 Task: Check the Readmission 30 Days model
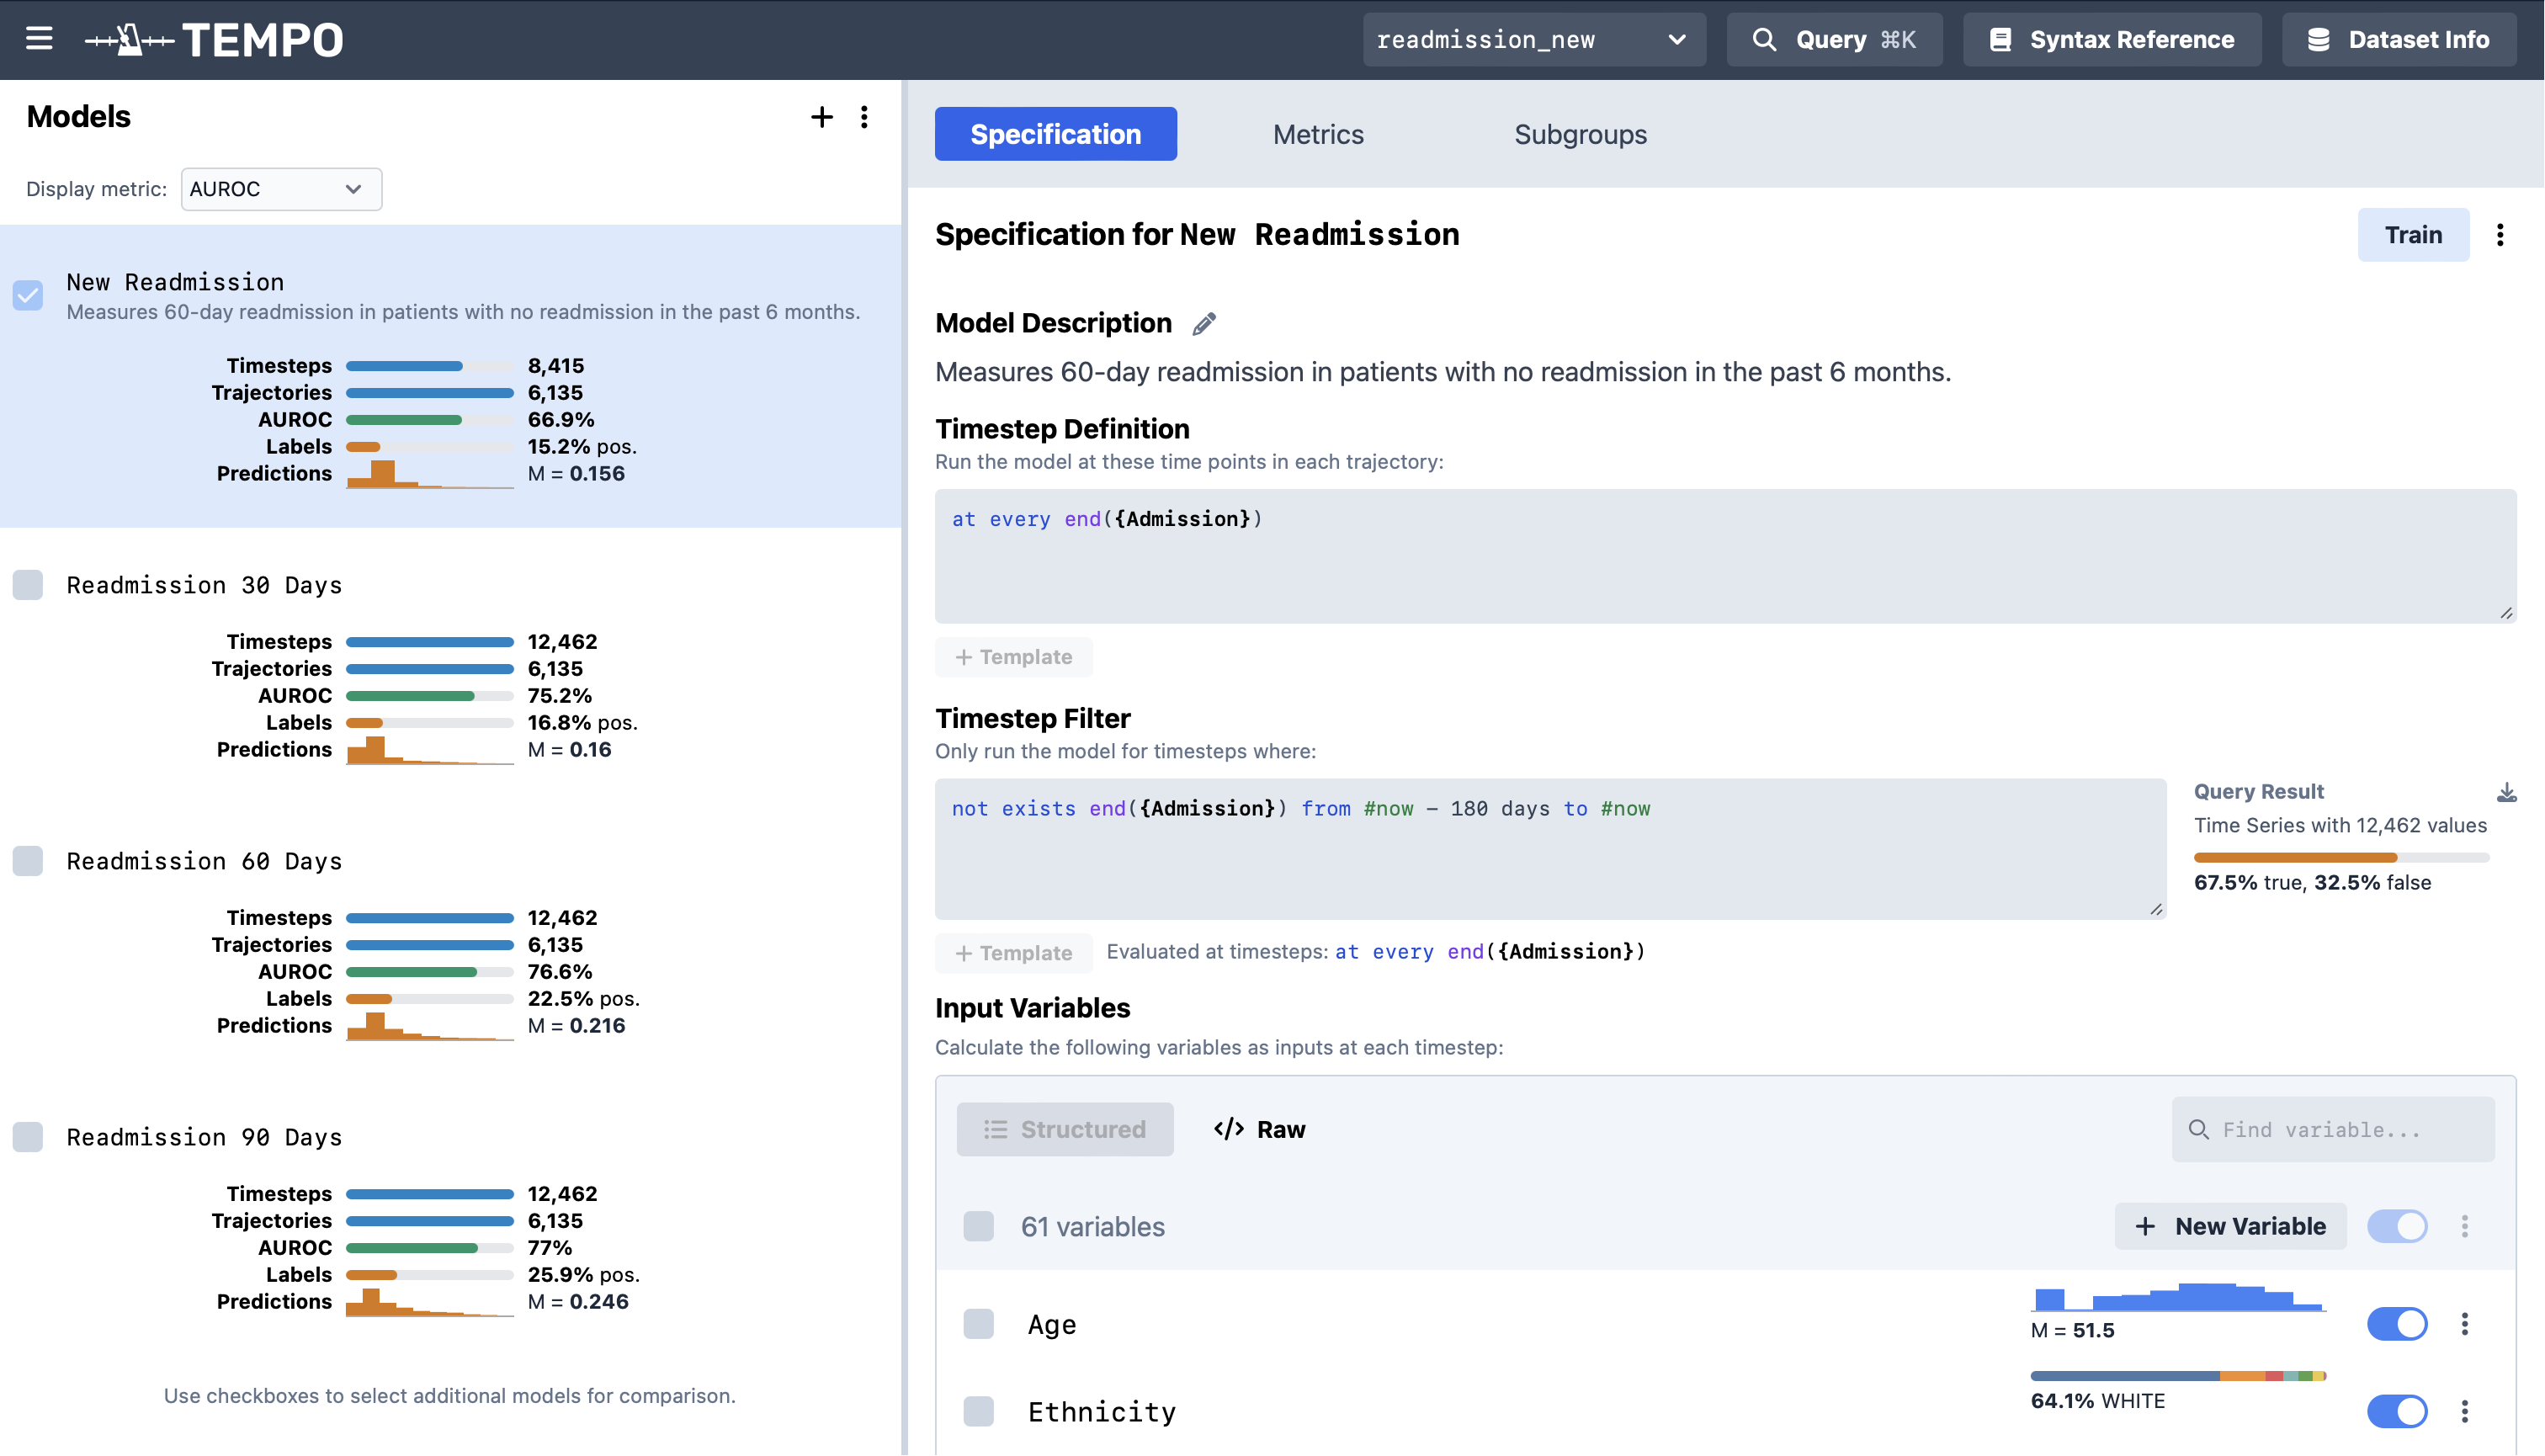click(28, 585)
